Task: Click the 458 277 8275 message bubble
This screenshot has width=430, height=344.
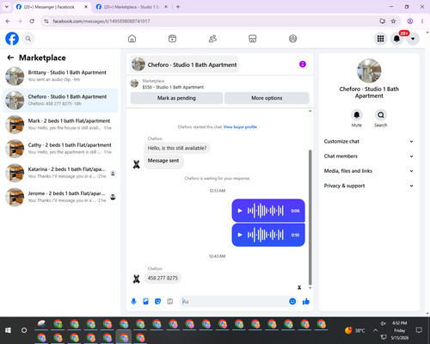Action: pyautogui.click(x=163, y=278)
